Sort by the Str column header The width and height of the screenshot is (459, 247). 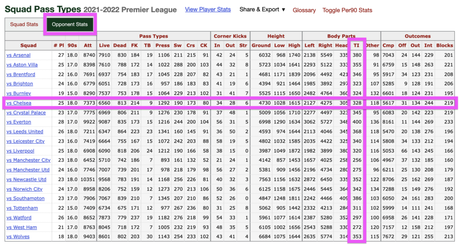pos(243,45)
